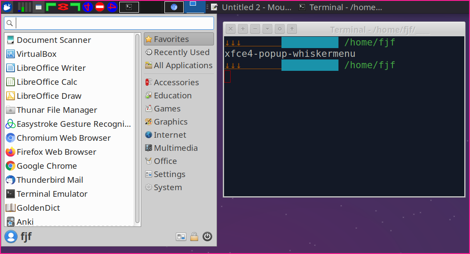Lock the screen with the padlock icon
This screenshot has width=470, height=254.
194,237
